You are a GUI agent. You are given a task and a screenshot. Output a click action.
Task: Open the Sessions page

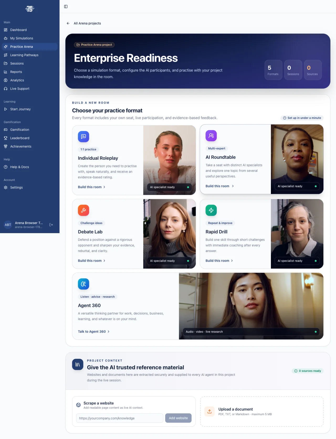[x=30, y=63]
